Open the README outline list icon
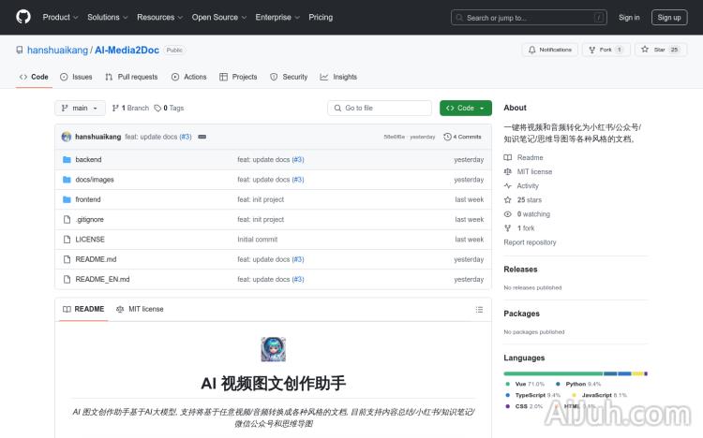This screenshot has height=438, width=703. click(479, 310)
